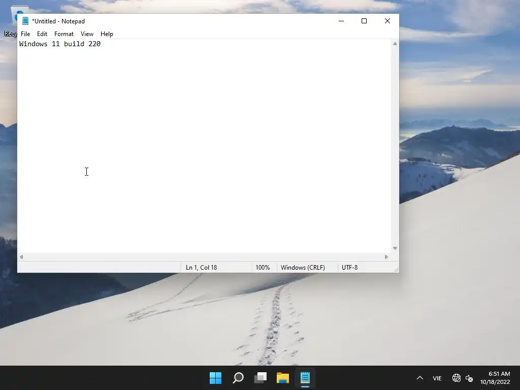Image resolution: width=520 pixels, height=390 pixels.
Task: Close the Notepad window
Action: (387, 21)
